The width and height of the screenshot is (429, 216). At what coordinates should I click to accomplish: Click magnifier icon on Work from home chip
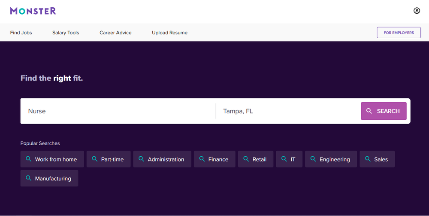tap(28, 159)
